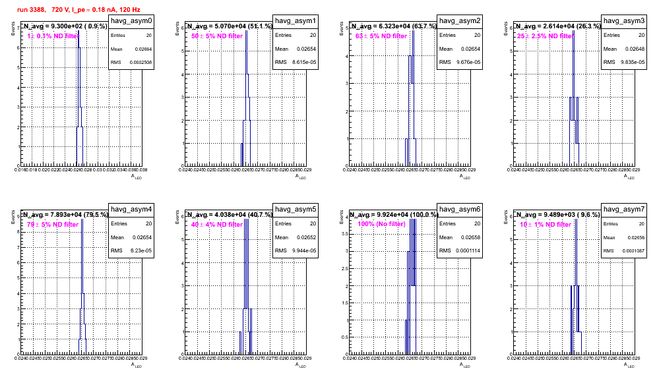Select Mean value 0.02652 in havg_asym5 stats
Viewport: 657px width, 377px height.
pyautogui.click(x=307, y=237)
